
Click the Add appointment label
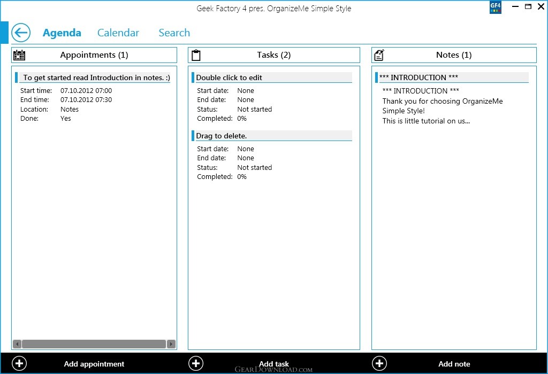coord(94,364)
